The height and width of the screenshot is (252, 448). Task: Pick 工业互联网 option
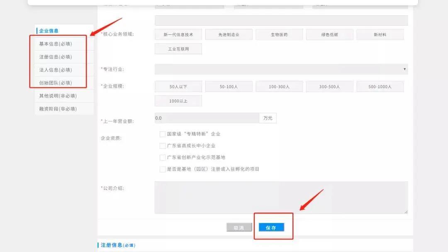pos(178,49)
